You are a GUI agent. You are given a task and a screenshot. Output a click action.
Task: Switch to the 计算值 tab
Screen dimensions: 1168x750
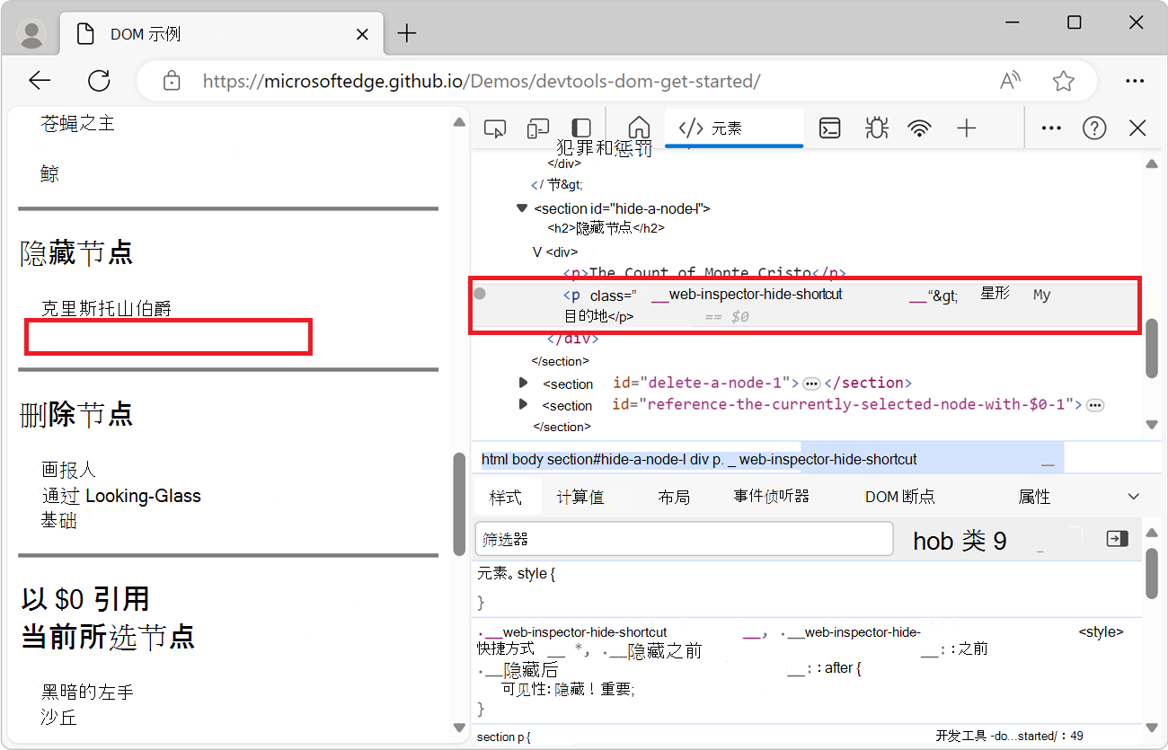(580, 497)
